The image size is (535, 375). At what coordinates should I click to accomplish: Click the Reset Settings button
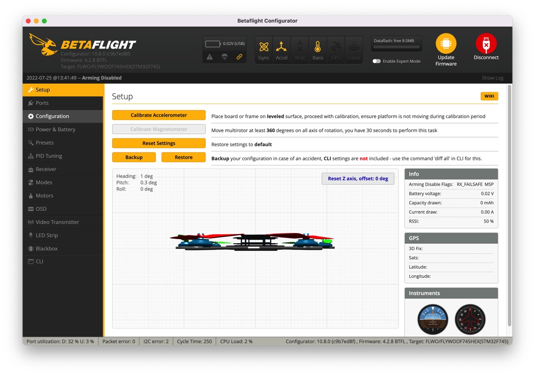point(159,143)
